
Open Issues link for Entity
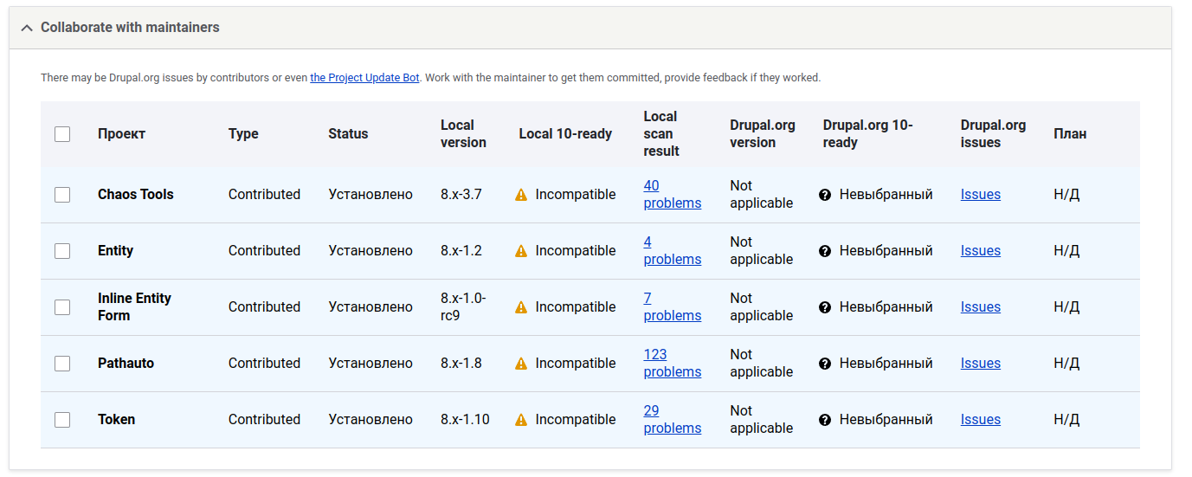(980, 251)
